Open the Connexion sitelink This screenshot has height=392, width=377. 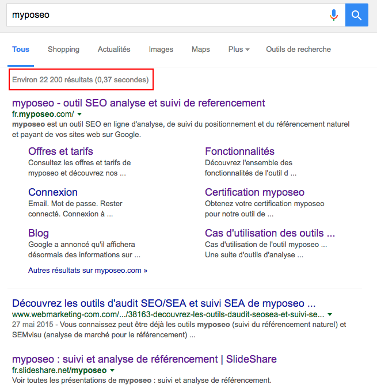point(53,192)
